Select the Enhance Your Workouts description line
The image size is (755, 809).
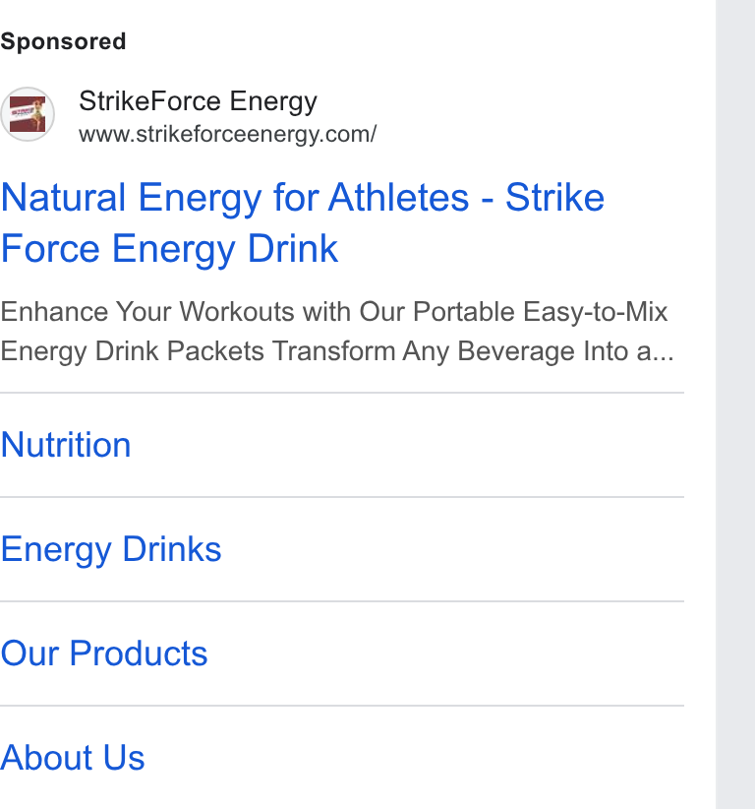[x=334, y=312]
